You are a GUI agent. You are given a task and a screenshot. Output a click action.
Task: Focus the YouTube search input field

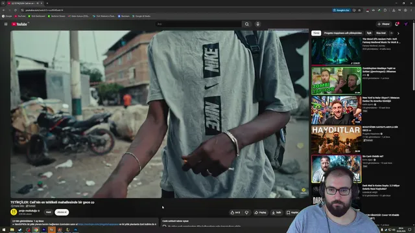(x=198, y=24)
